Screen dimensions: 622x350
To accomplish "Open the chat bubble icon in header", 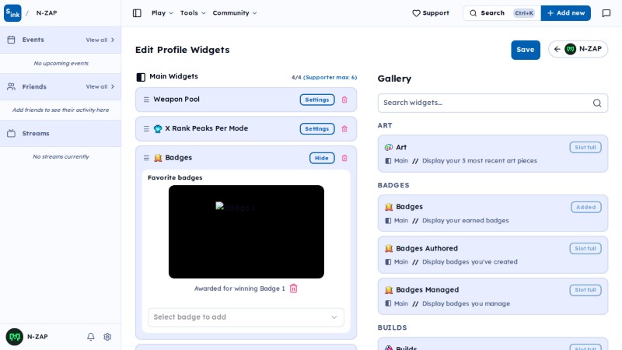I will [606, 13].
